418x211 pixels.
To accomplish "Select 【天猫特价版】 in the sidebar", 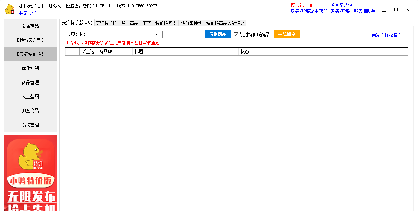I will tap(31, 54).
